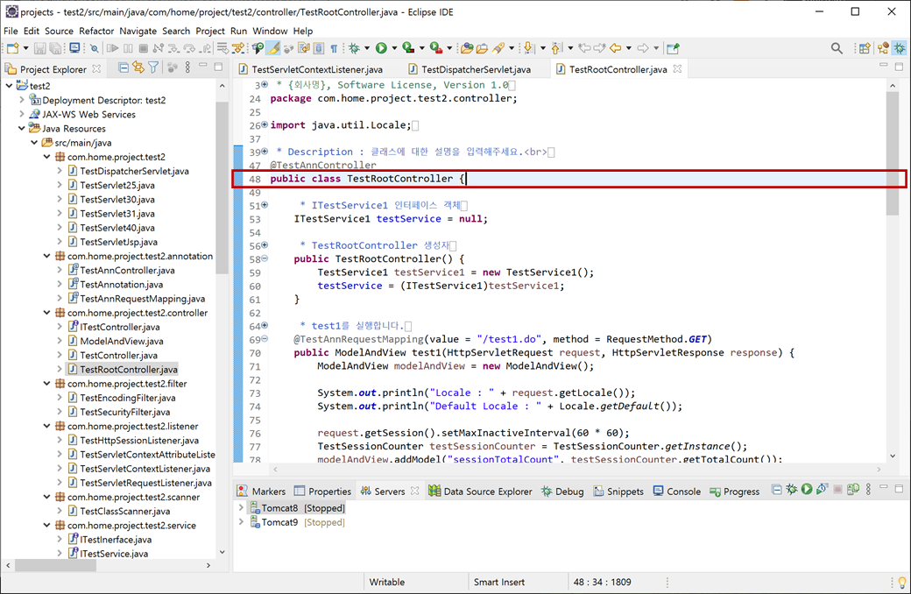Viewport: 911px width, 594px height.
Task: Open the Refactor menu
Action: pyautogui.click(x=96, y=31)
